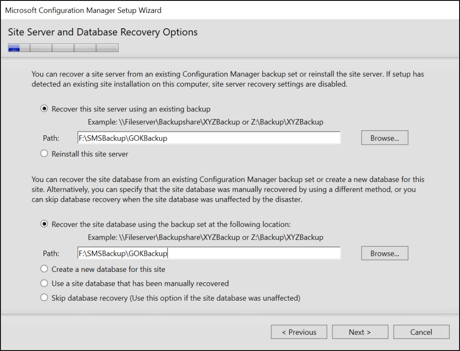Go back with the Previous button
The width and height of the screenshot is (460, 351).
click(x=299, y=332)
